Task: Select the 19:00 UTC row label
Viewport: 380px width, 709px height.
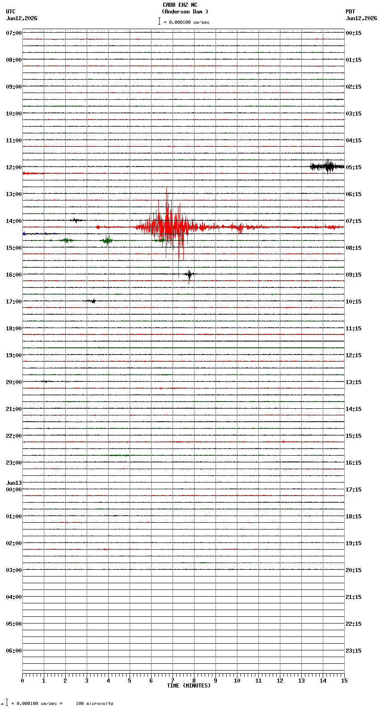Action: (14, 355)
